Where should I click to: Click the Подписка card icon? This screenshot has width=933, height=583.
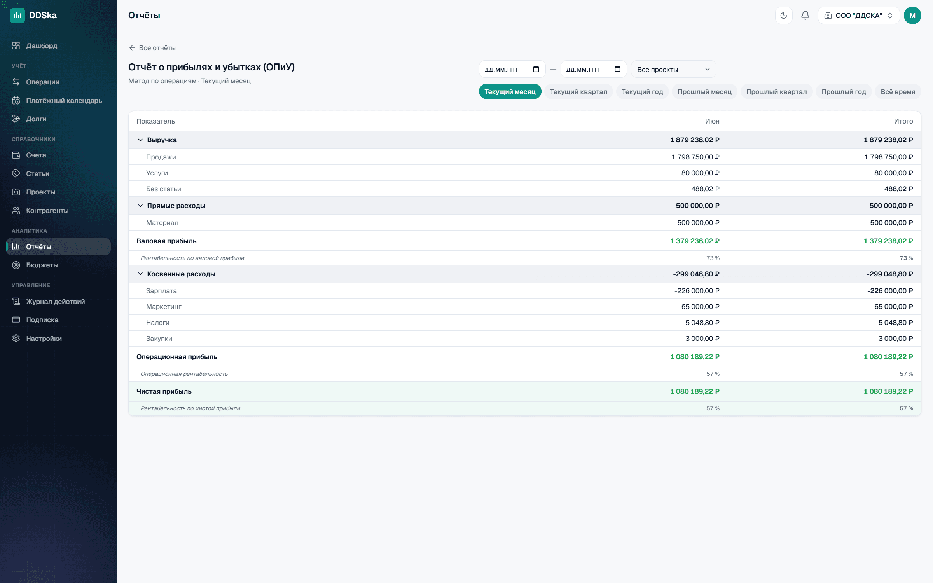click(x=16, y=320)
